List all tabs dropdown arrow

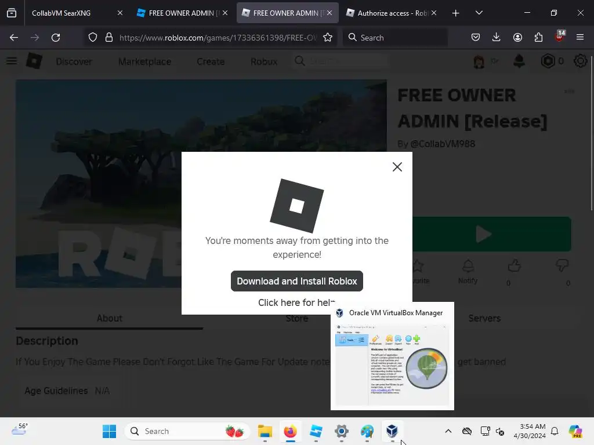(479, 13)
